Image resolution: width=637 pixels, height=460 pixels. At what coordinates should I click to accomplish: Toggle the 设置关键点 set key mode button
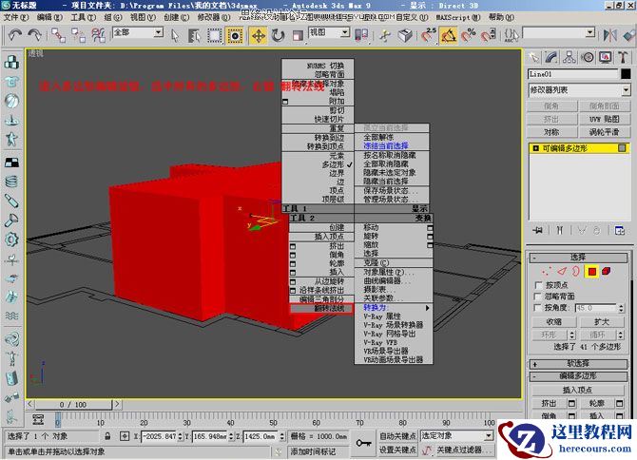397,450
